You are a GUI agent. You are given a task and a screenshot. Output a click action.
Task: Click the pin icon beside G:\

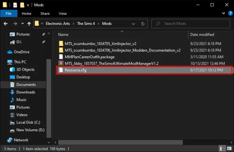click(43, 42)
